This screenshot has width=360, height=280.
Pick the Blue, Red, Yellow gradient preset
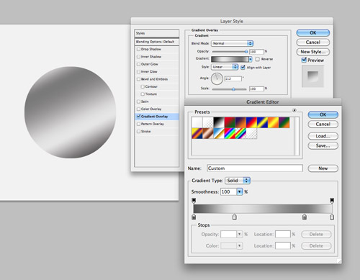point(251,122)
